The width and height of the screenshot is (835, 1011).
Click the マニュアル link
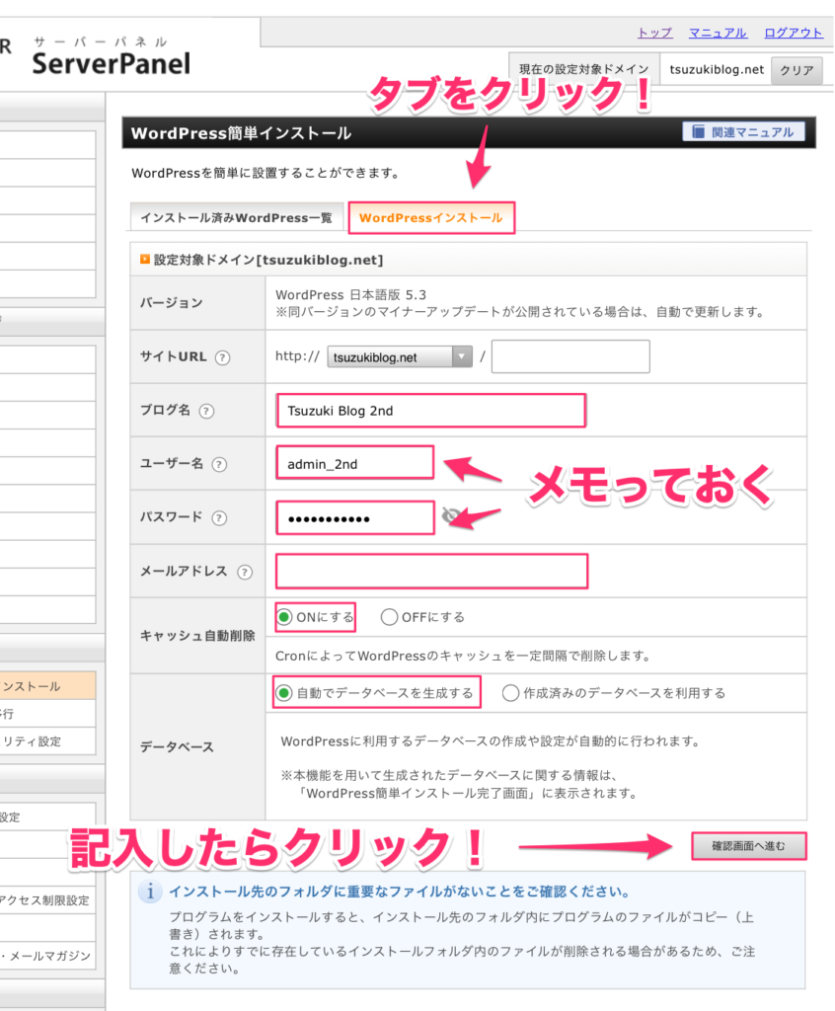tap(718, 33)
